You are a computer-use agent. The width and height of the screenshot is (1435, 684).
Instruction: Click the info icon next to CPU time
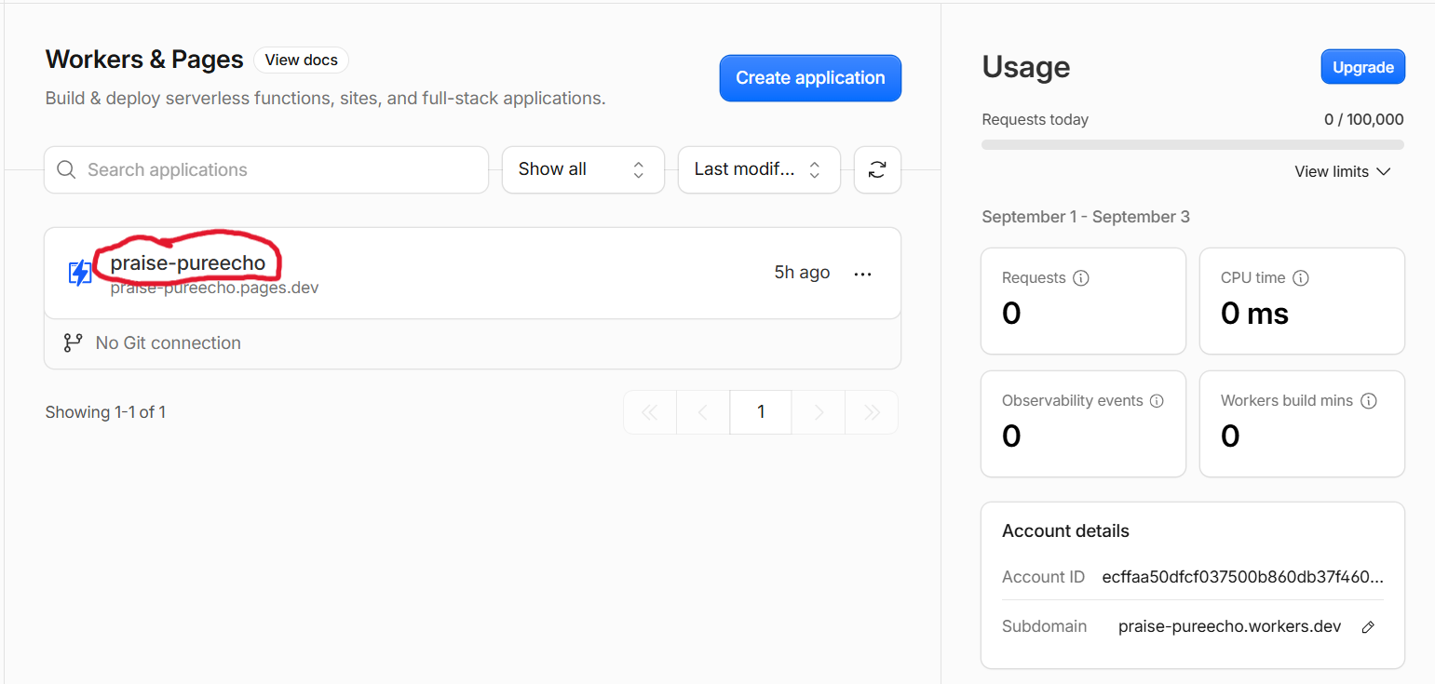click(1302, 277)
